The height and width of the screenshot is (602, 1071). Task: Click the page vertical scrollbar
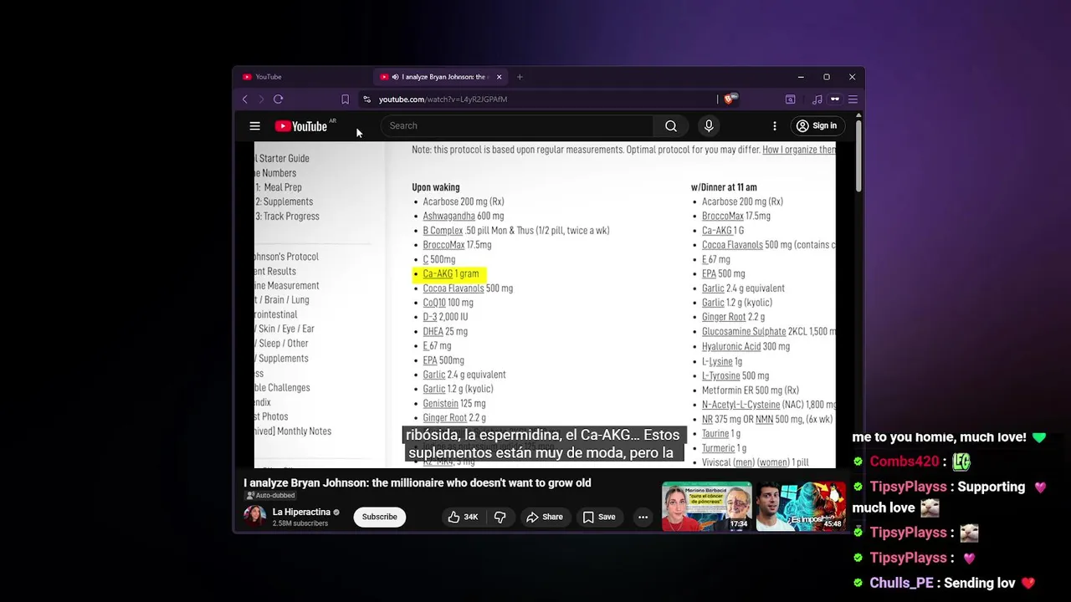coord(858,155)
